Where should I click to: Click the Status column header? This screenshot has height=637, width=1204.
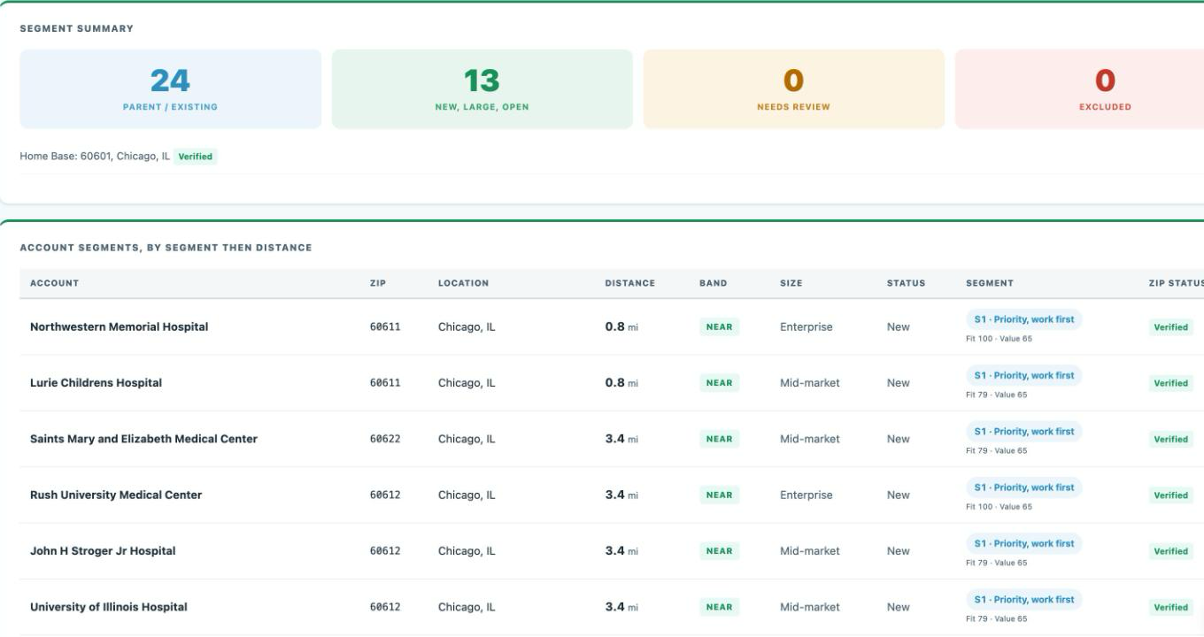click(x=906, y=283)
